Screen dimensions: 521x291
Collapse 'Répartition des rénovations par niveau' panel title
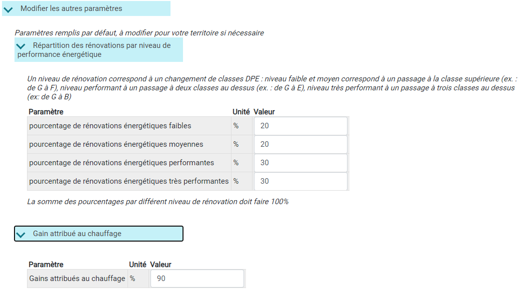pyautogui.click(x=98, y=50)
